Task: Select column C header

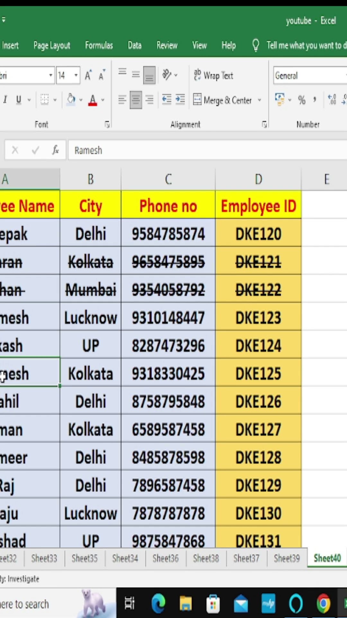Action: click(x=168, y=179)
